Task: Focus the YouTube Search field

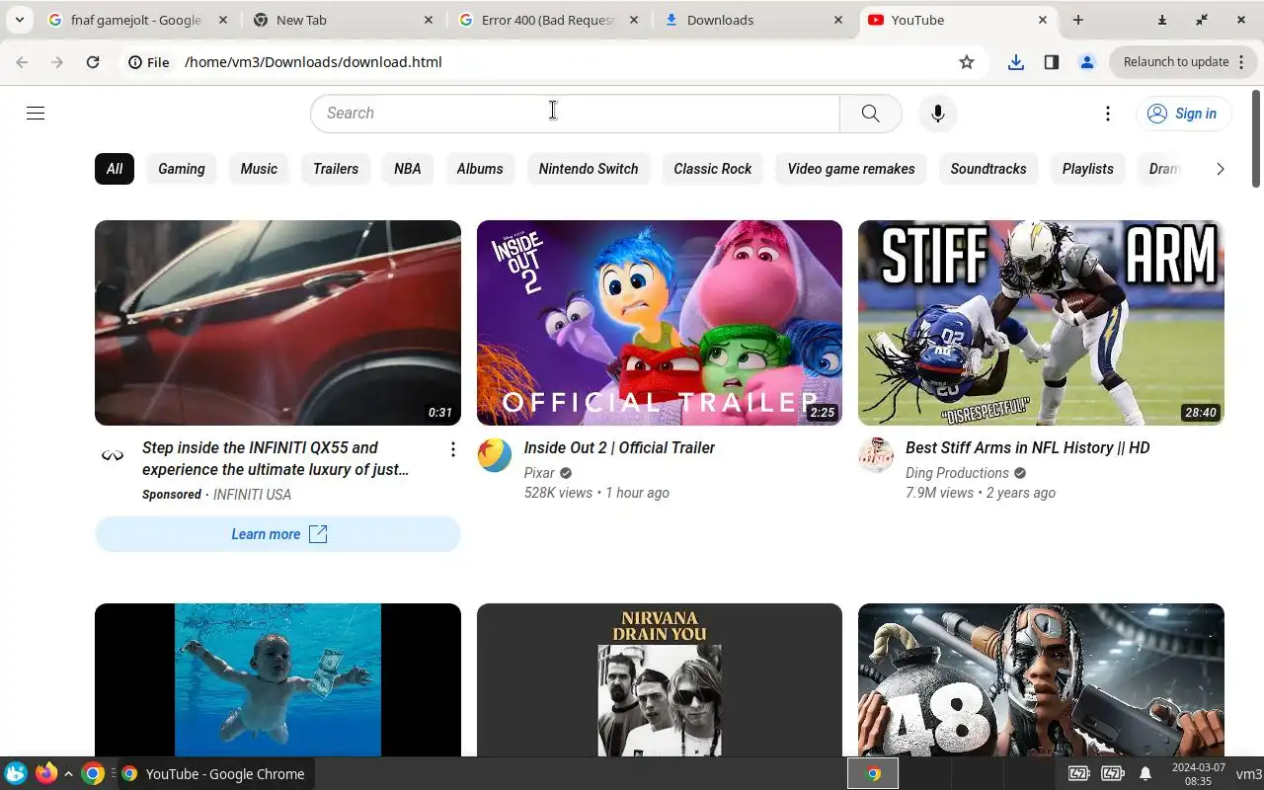Action: pyautogui.click(x=575, y=114)
